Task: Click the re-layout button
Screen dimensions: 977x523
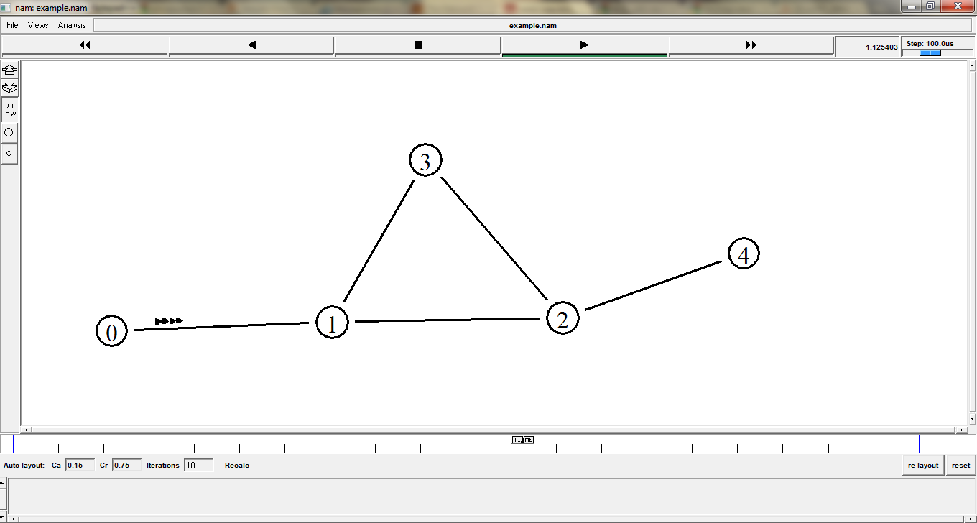Action: (923, 465)
